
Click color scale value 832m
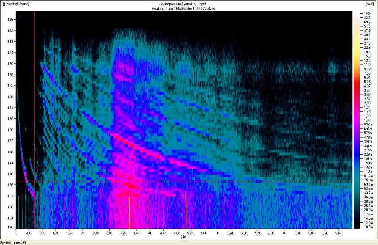(x=368, y=125)
